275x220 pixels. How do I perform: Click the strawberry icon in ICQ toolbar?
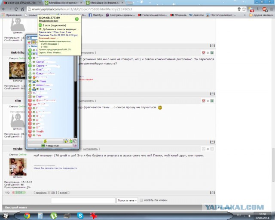(29, 42)
